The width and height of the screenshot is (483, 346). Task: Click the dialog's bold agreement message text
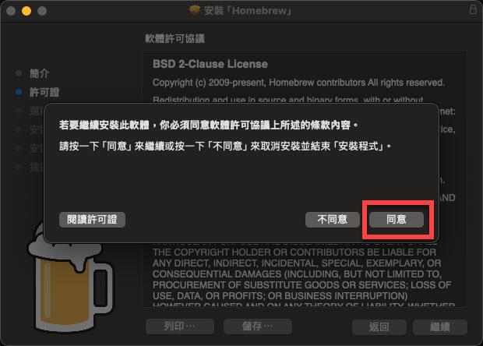click(x=209, y=125)
